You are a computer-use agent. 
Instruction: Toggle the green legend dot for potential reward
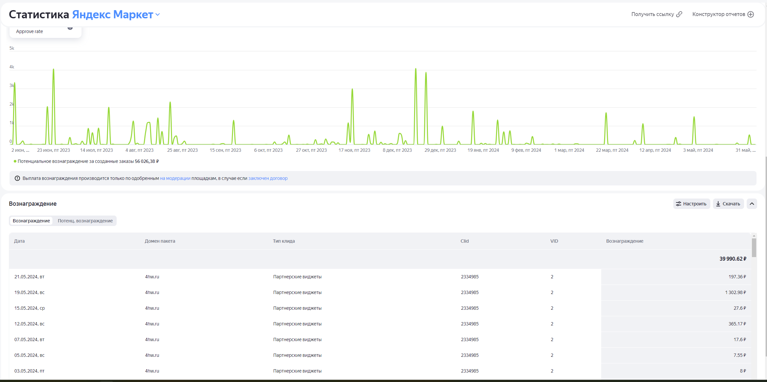tap(15, 161)
